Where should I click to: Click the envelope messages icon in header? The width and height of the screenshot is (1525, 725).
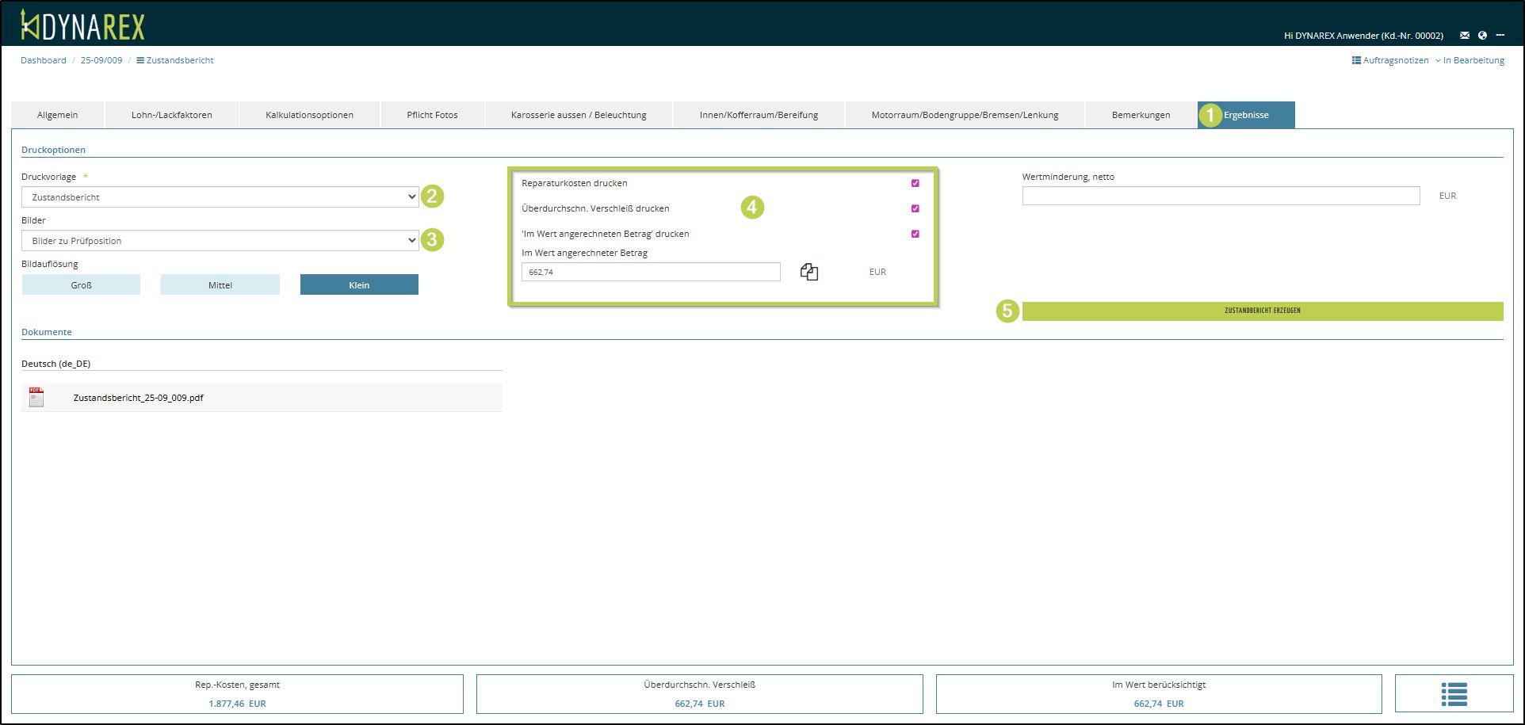(x=1465, y=36)
